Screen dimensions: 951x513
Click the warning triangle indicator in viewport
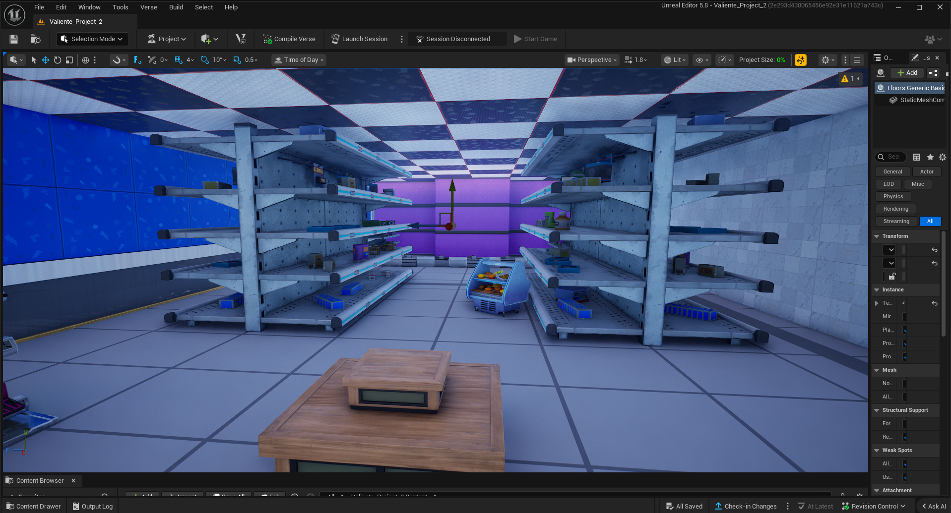845,79
